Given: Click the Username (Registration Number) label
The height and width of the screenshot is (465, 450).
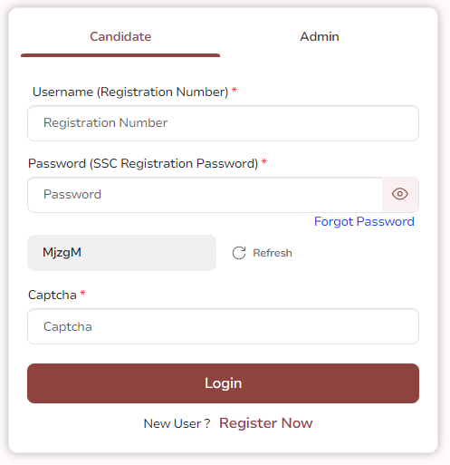Looking at the screenshot, I should point(130,92).
